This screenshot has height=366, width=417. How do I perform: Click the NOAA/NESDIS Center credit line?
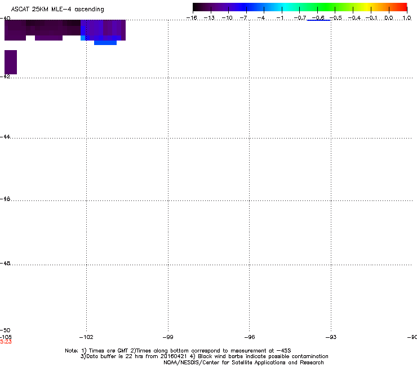click(243, 363)
